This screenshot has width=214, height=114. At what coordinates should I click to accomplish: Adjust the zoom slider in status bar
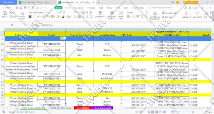click(193, 112)
